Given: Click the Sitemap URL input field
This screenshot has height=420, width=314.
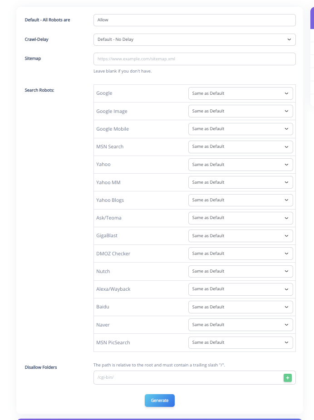Looking at the screenshot, I should pos(194,59).
